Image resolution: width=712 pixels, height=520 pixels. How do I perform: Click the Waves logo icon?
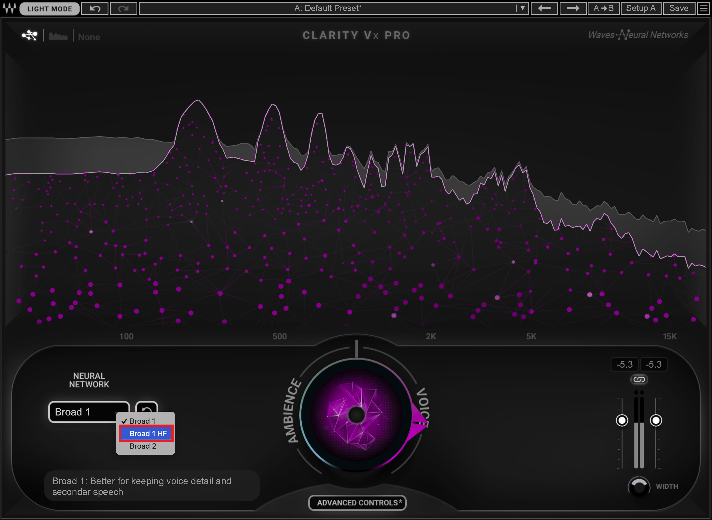9,8
